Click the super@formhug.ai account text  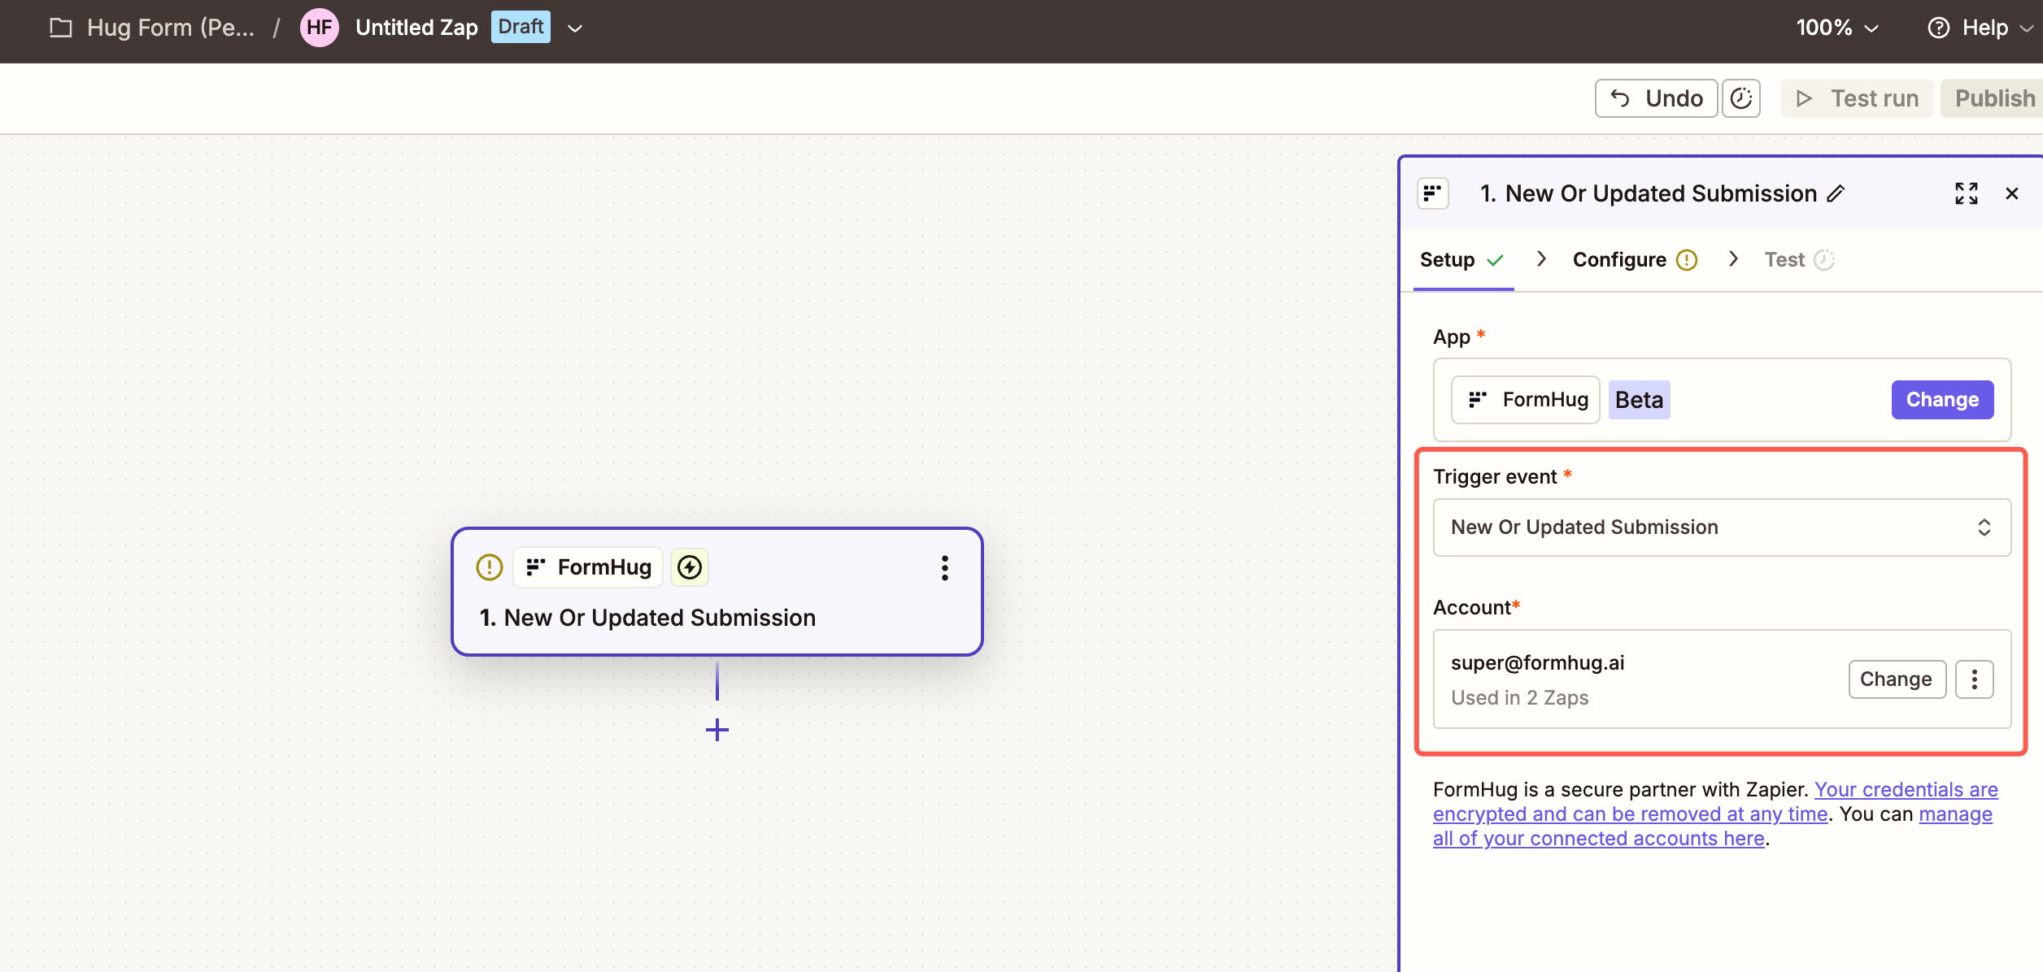click(1538, 663)
